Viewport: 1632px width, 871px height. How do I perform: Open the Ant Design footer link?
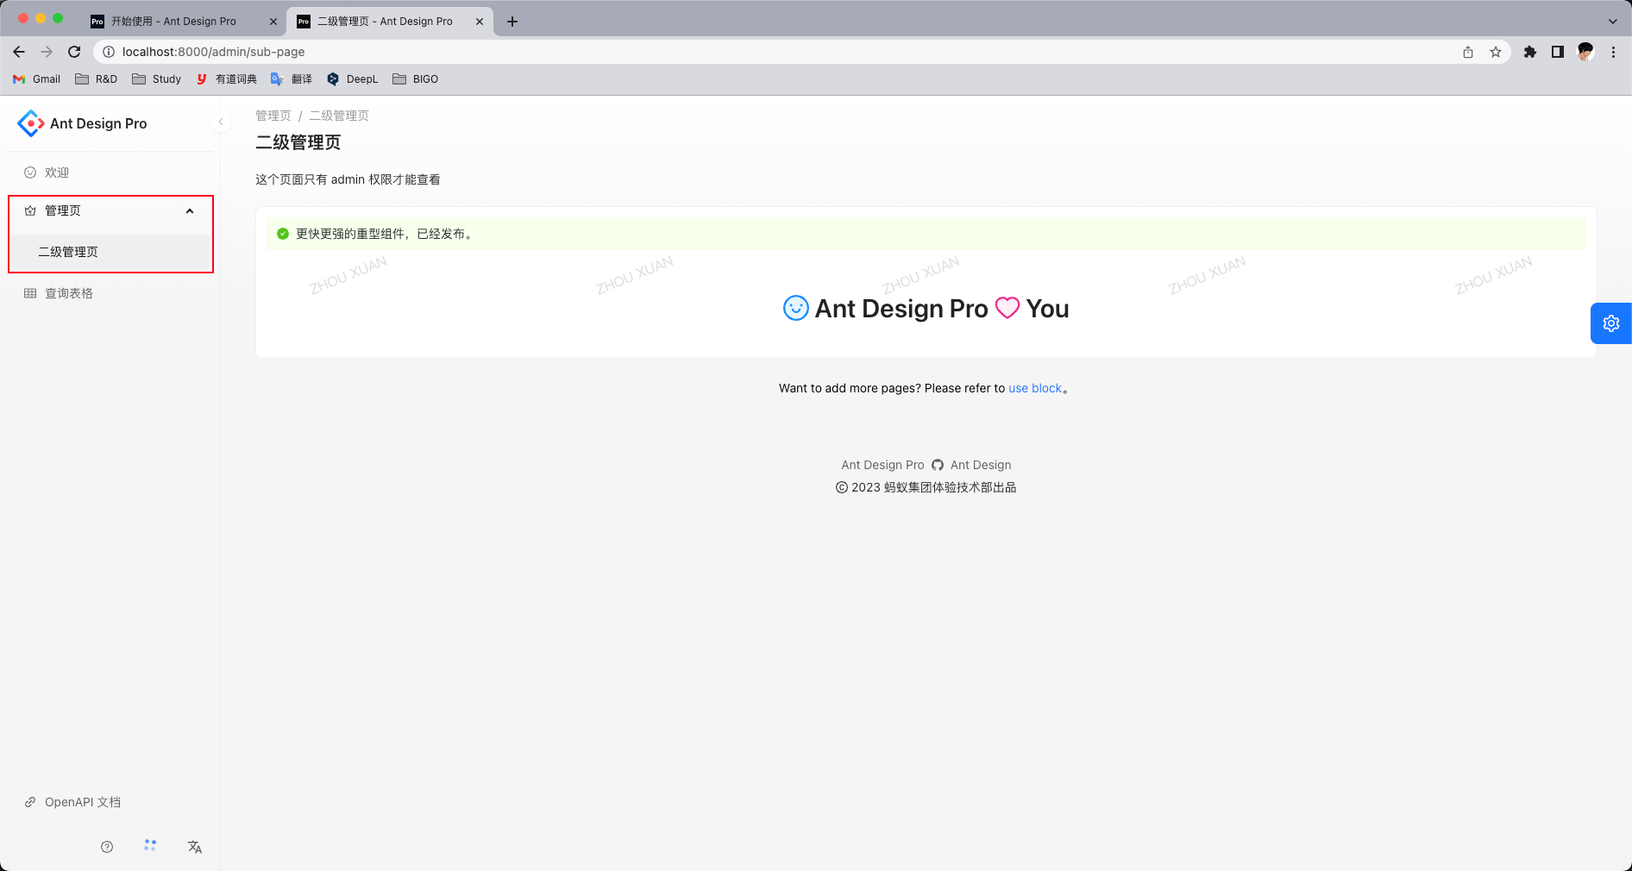[981, 465]
